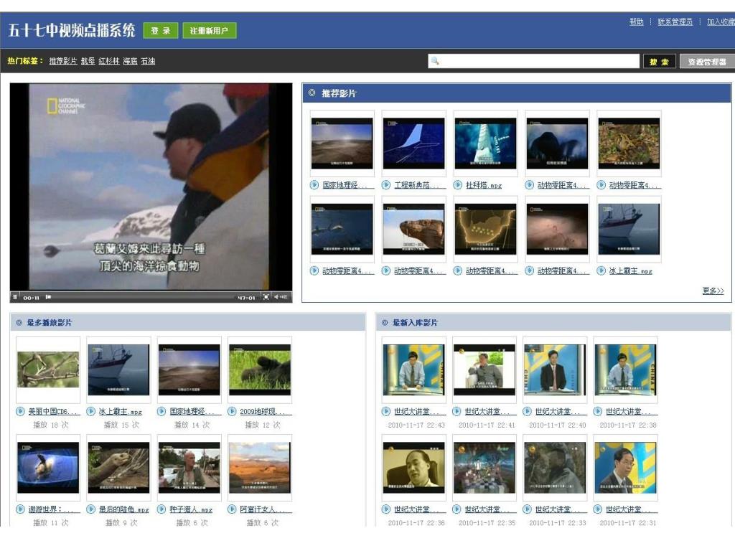
Task: Click the 注册新用户 button
Action: [210, 30]
